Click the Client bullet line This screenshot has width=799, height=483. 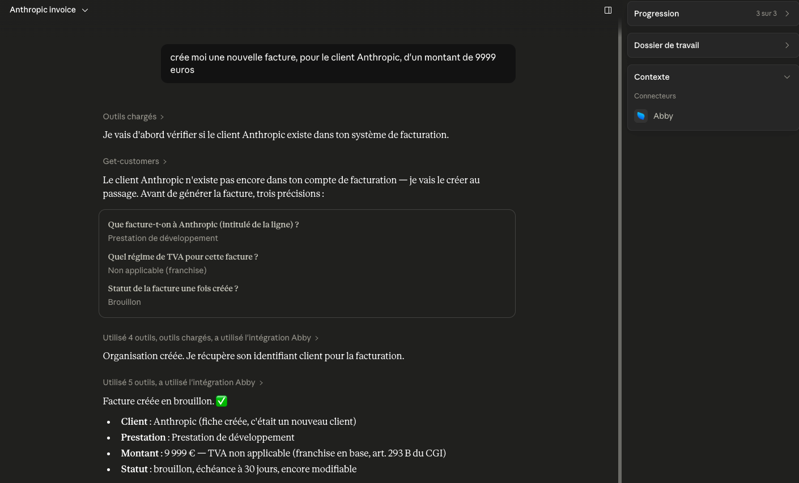(x=239, y=421)
